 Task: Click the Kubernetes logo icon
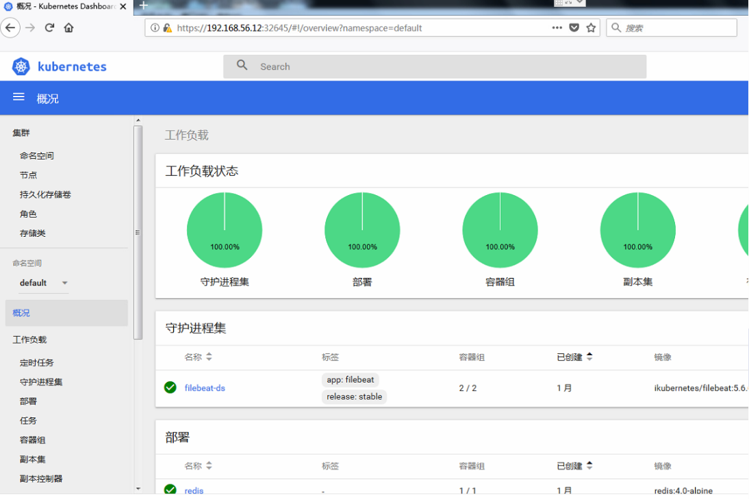[21, 66]
